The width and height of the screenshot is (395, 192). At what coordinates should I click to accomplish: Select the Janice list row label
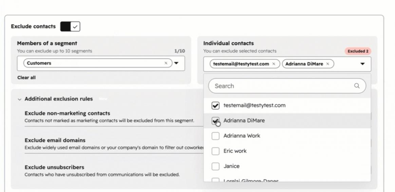[x=231, y=166]
